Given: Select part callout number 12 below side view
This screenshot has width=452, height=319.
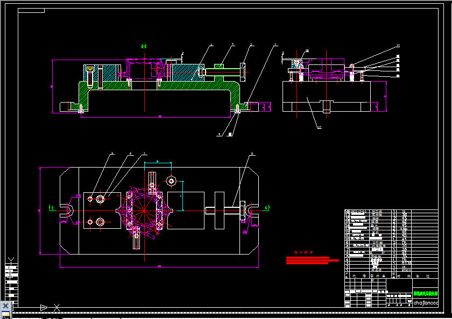Looking at the screenshot, I should 320,127.
